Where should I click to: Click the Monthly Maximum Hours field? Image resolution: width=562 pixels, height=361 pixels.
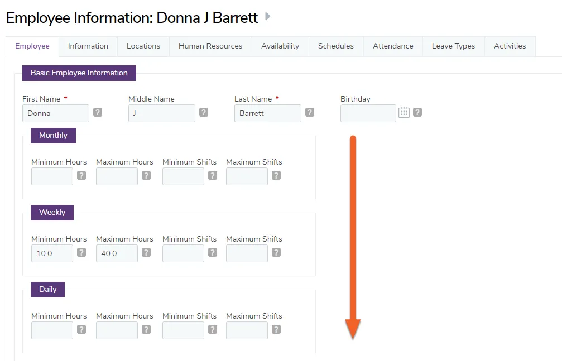tap(117, 176)
